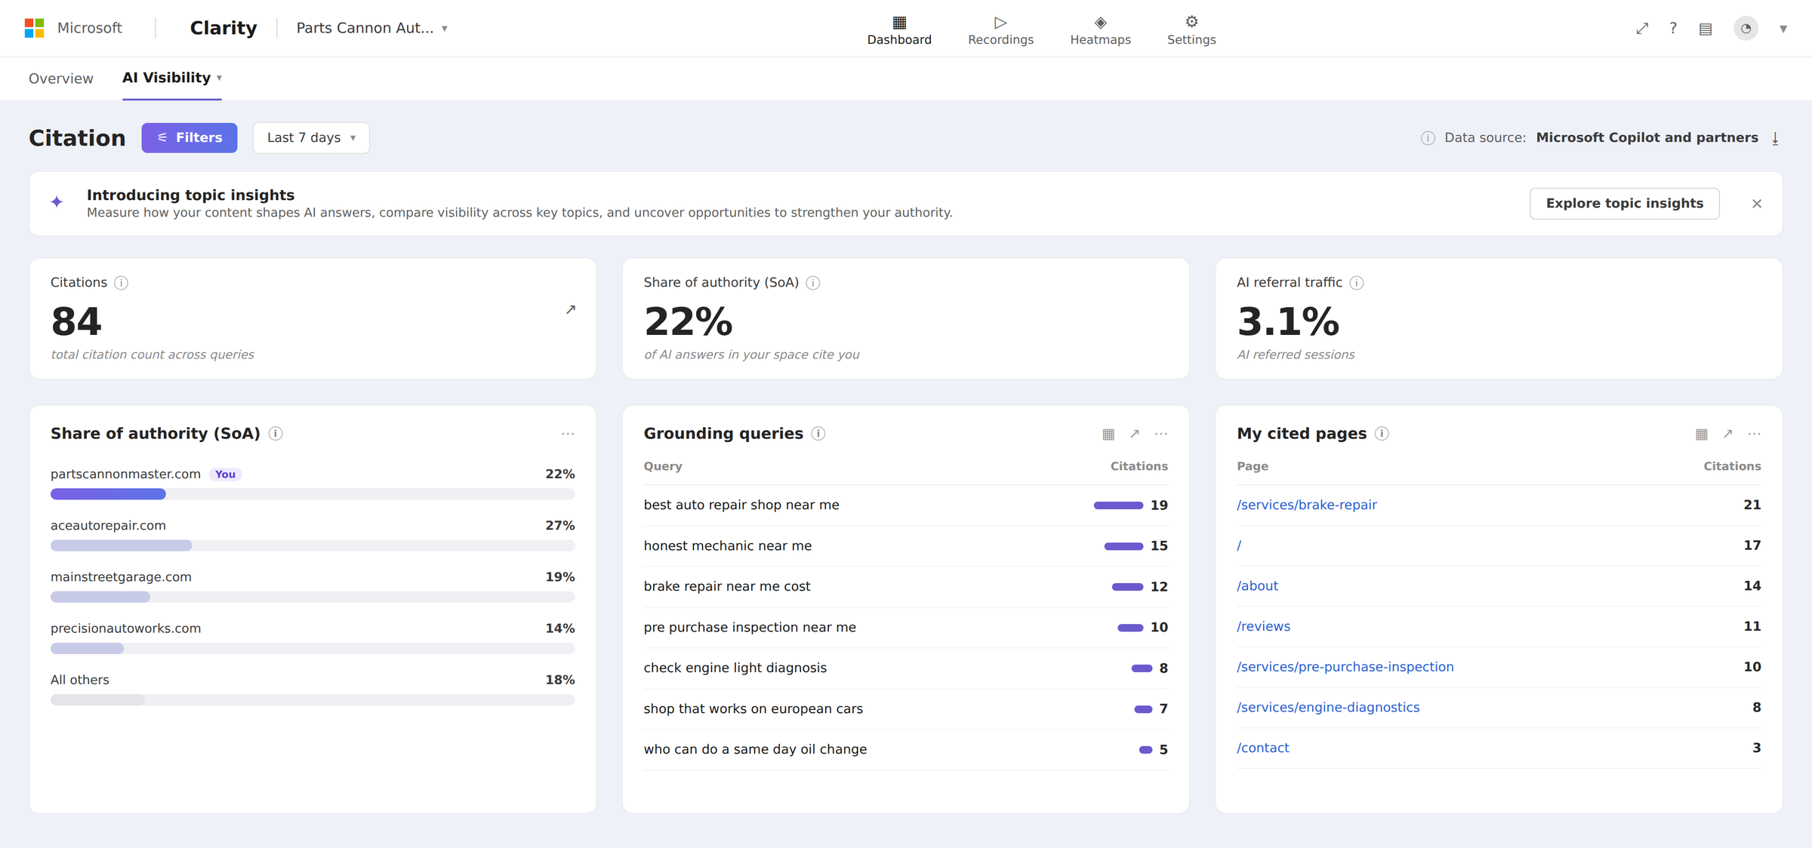Click the download icon beside data source
This screenshot has height=848, width=1812.
coord(1775,138)
